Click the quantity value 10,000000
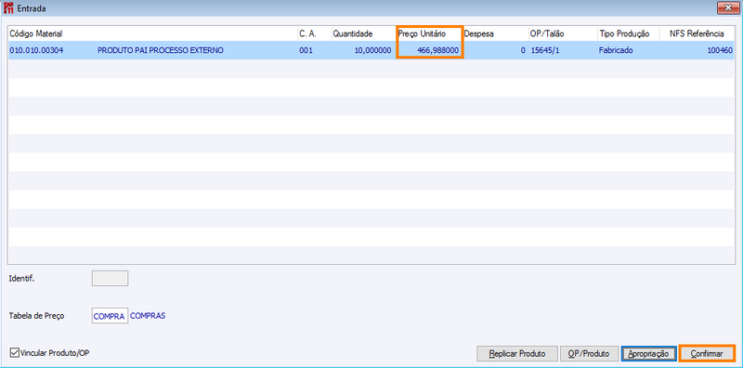The image size is (743, 368). tap(372, 50)
